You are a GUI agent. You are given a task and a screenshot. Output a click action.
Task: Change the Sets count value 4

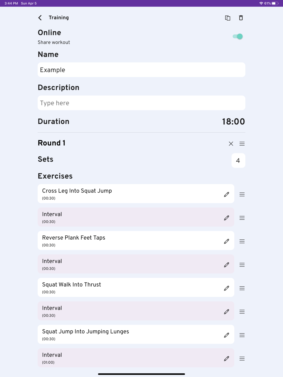238,161
